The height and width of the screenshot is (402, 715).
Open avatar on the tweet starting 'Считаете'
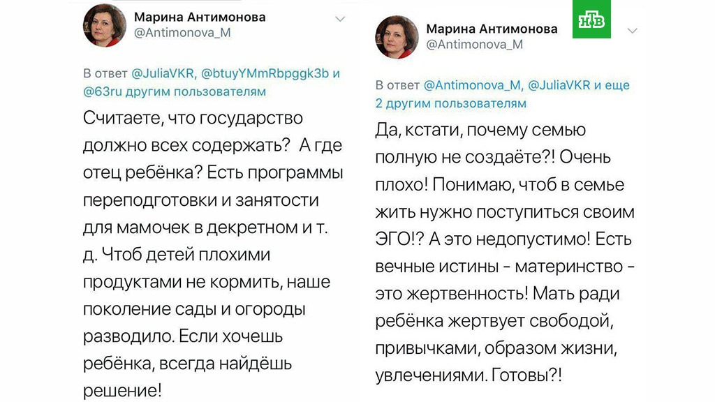coord(105,25)
